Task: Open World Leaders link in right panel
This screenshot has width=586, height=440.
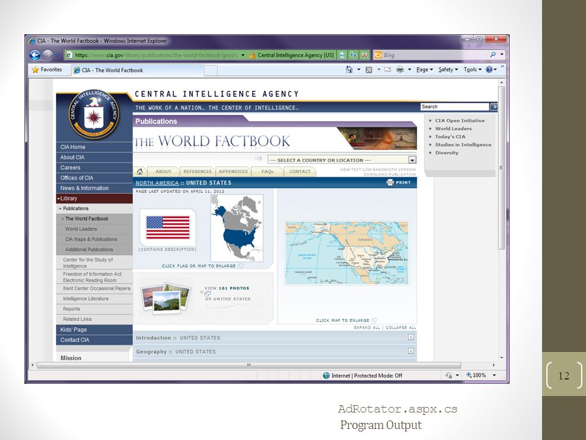Action: pos(454,128)
